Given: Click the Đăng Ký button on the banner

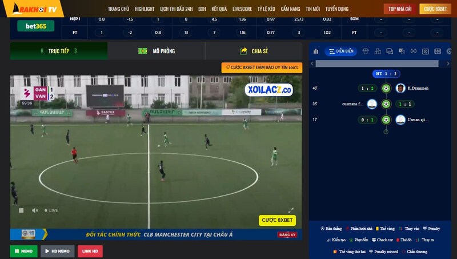Looking at the screenshot, I should (287, 234).
